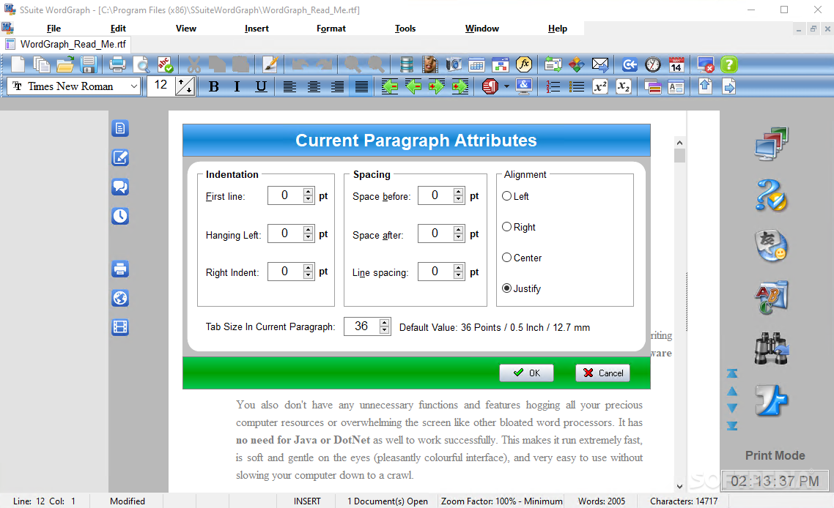Open the database icon in toolbar
This screenshot has height=508, width=834.
pyautogui.click(x=406, y=65)
